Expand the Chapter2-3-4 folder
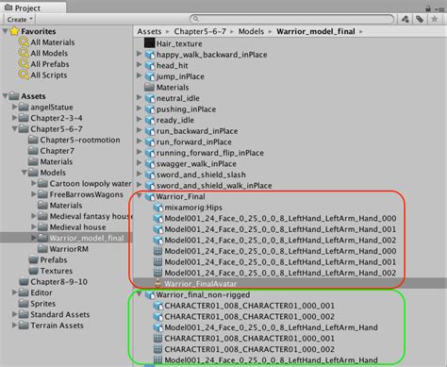 click(14, 118)
